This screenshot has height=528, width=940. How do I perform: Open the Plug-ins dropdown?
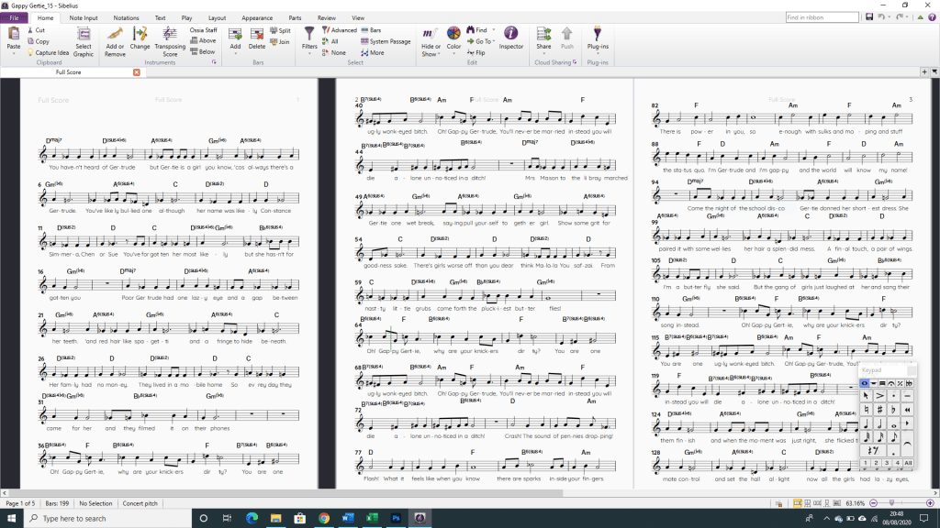coord(597,46)
